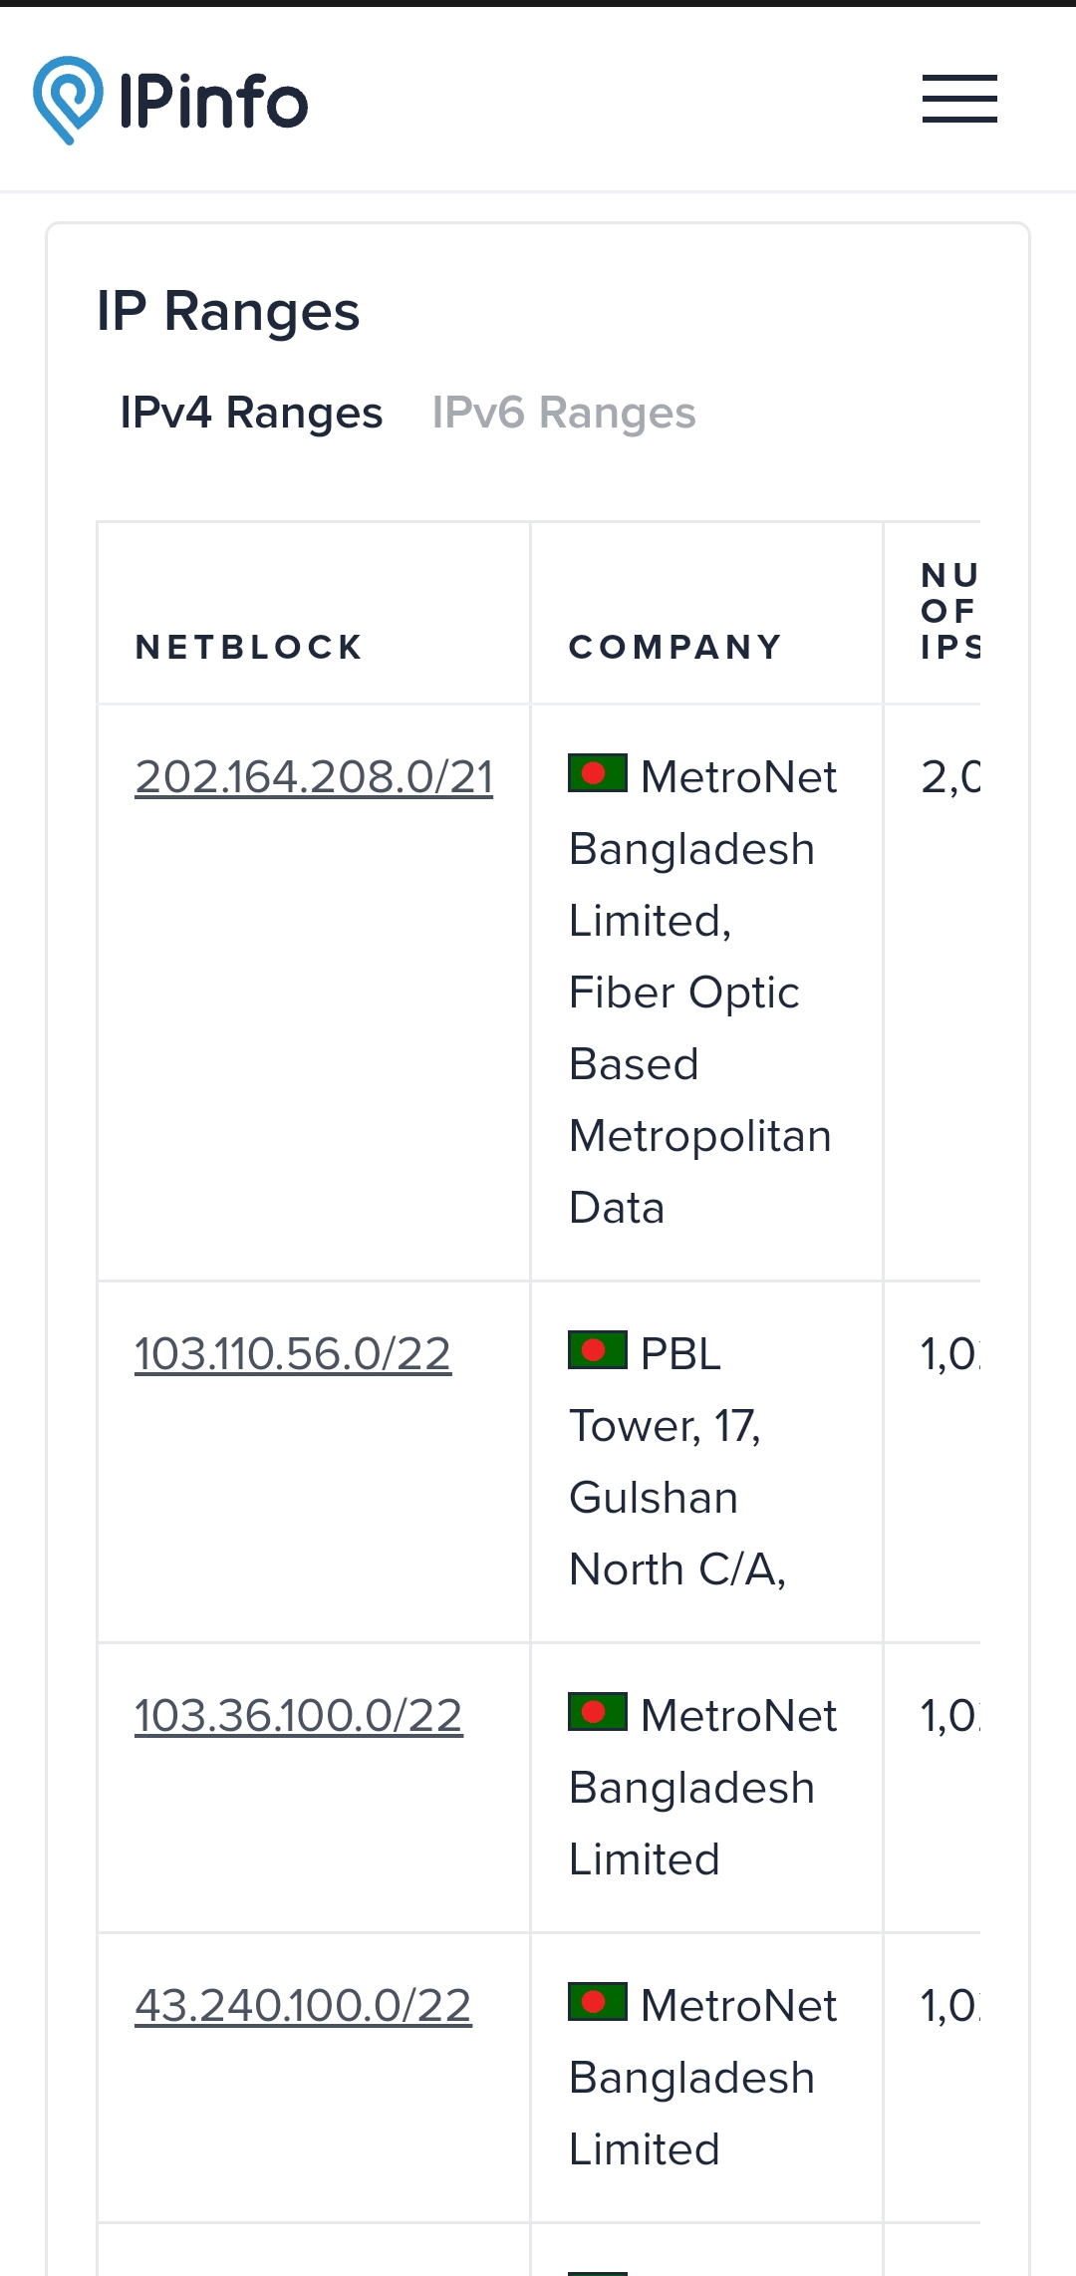Open netblock 202.164.208.0/21
Viewport: 1076px width, 2276px height.
coord(314,776)
